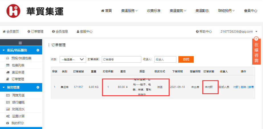Click the 订单编号 order number input field
The image size is (263, 129).
121,59
